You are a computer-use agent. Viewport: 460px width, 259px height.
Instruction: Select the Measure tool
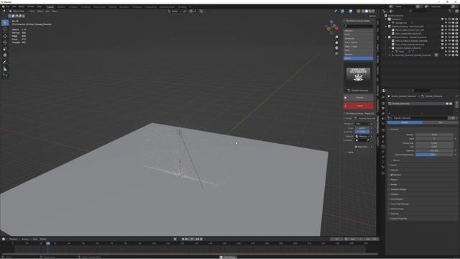click(5, 69)
